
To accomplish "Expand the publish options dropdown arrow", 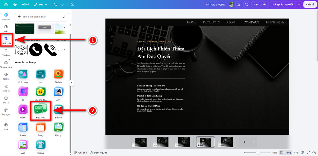I will (x=299, y=4).
